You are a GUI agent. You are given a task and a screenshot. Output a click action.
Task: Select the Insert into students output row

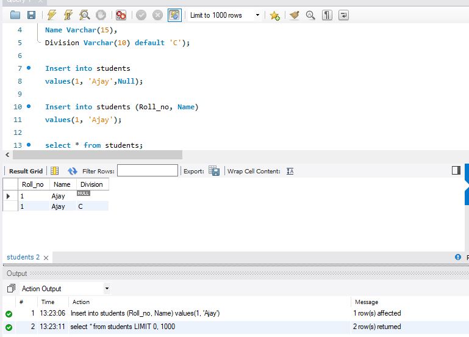[x=235, y=313]
